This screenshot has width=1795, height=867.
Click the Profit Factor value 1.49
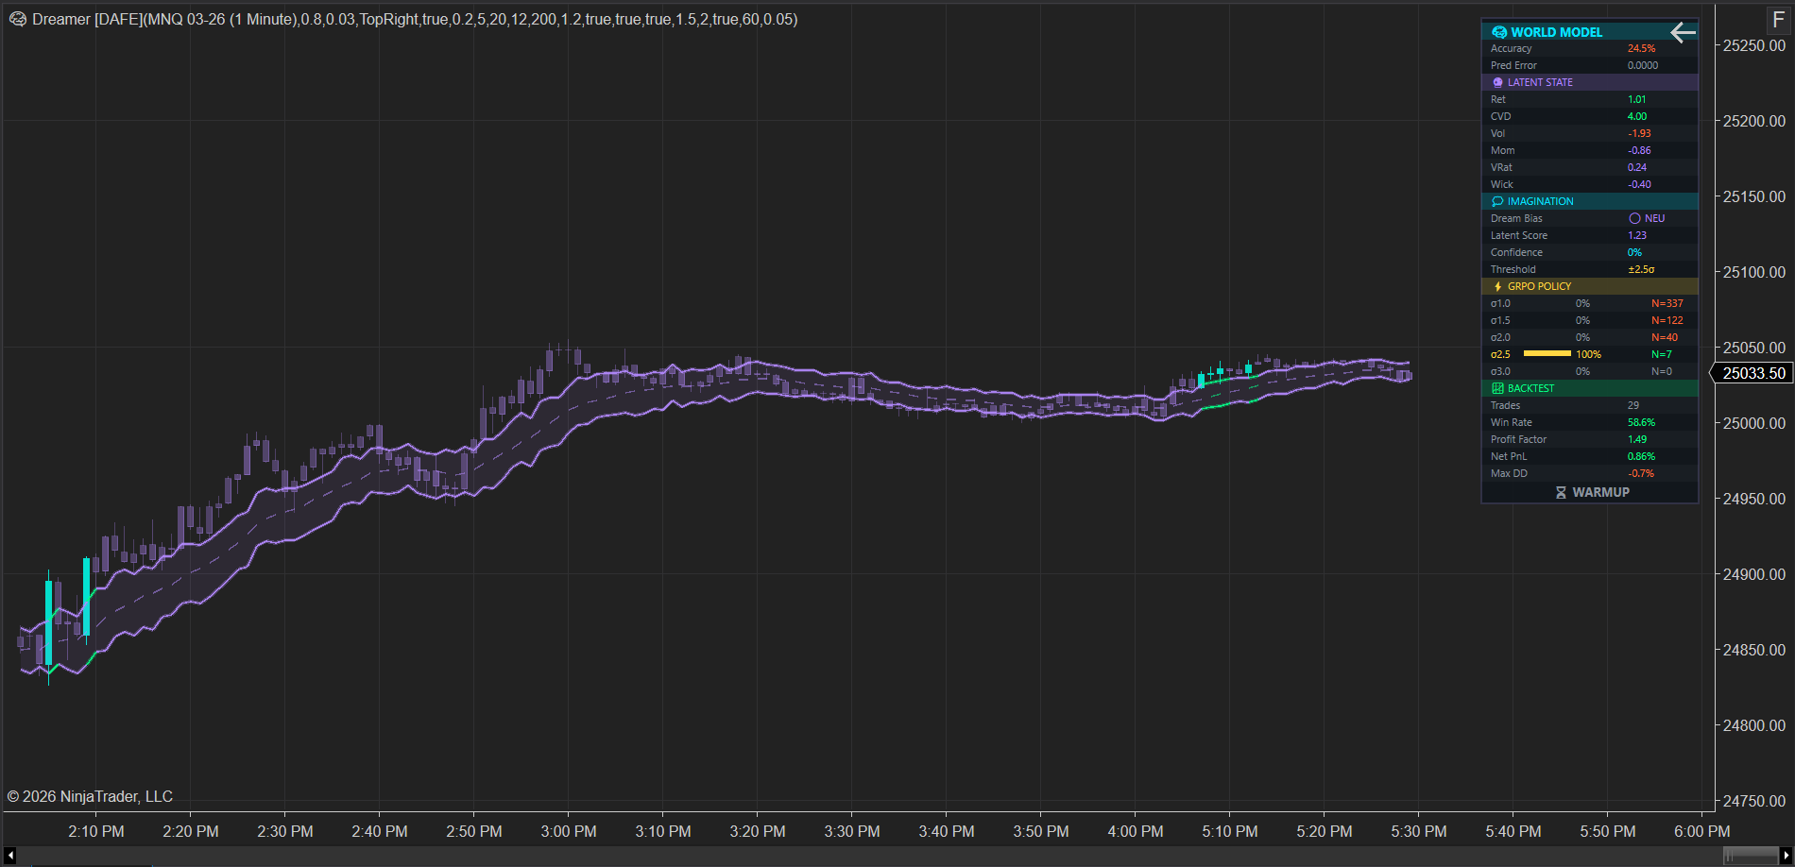1636,439
